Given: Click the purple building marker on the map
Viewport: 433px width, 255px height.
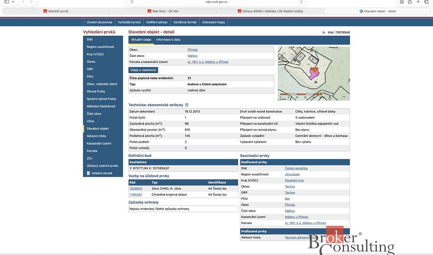Looking at the screenshot, I should click(314, 74).
